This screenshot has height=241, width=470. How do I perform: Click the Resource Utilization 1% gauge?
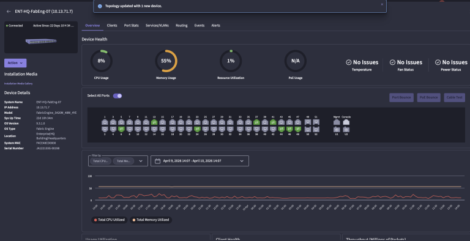coord(231,61)
